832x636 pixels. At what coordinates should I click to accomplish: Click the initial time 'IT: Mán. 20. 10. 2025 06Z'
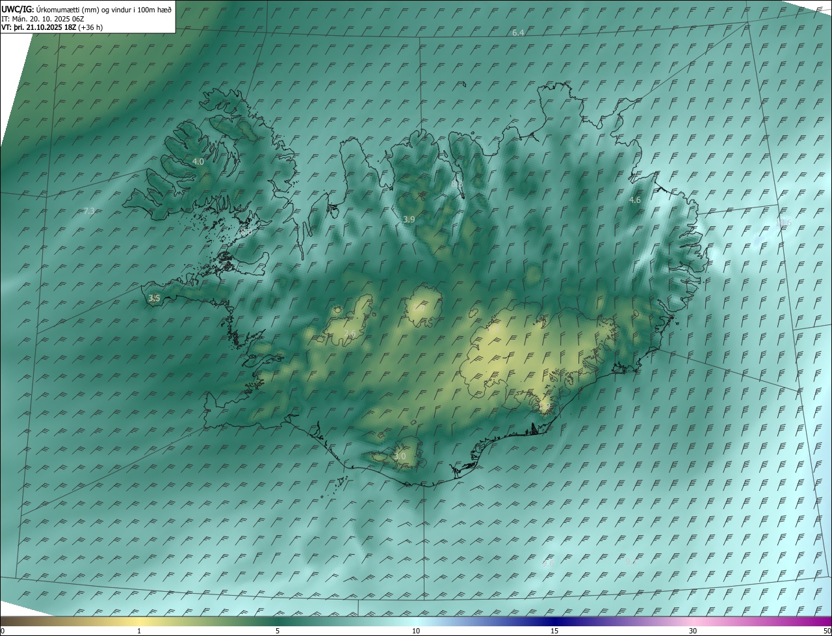tap(43, 18)
